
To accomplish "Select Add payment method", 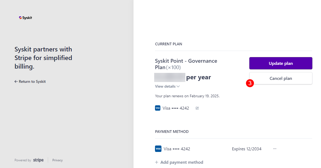I will [x=182, y=162].
